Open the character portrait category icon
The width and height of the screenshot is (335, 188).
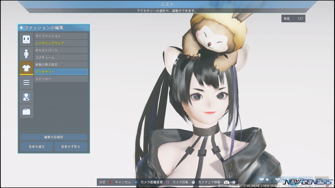pos(26,97)
